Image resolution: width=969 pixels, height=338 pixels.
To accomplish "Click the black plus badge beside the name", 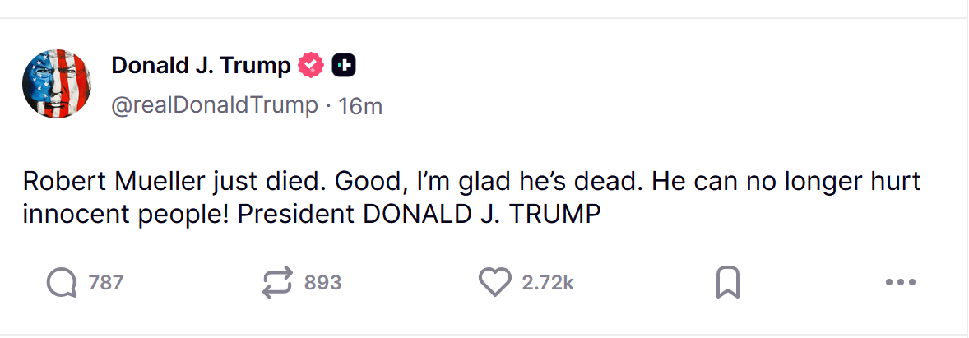I will point(343,65).
